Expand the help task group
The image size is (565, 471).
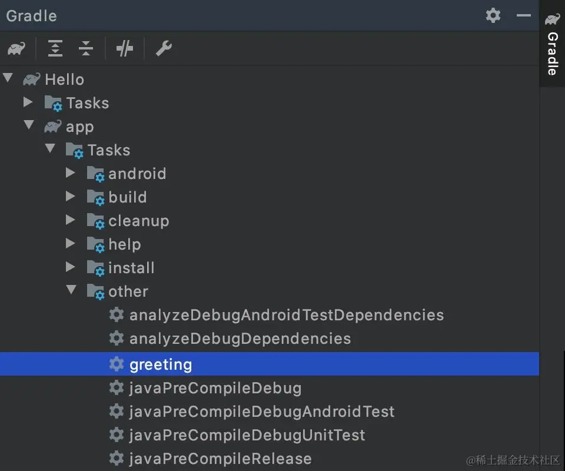pyautogui.click(x=70, y=244)
